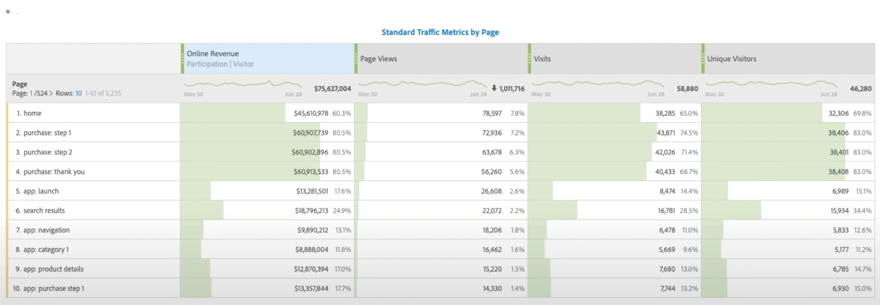Image resolution: width=880 pixels, height=305 pixels.
Task: Select the Unique Visitors column header
Action: point(732,59)
